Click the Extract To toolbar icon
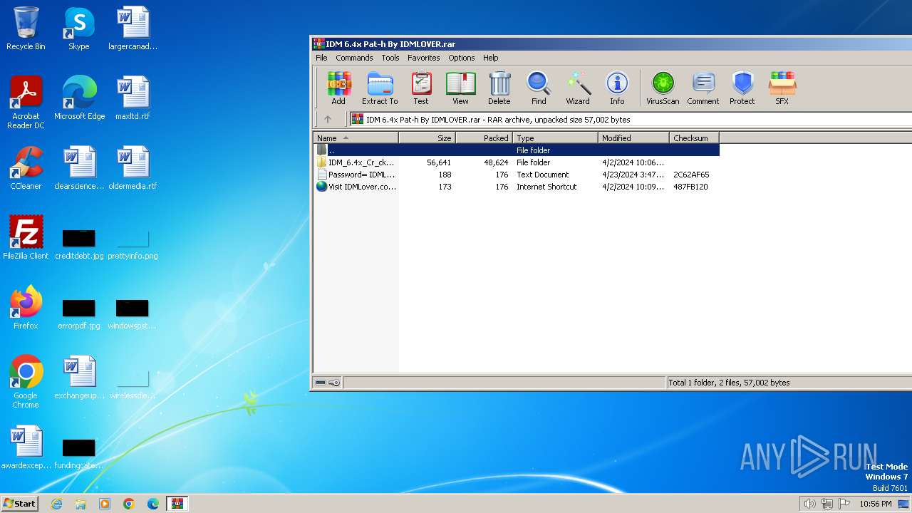 380,88
